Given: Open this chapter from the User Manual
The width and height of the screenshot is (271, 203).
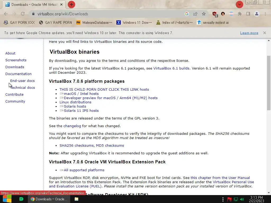Looking at the screenshot, I should tap(220, 178).
